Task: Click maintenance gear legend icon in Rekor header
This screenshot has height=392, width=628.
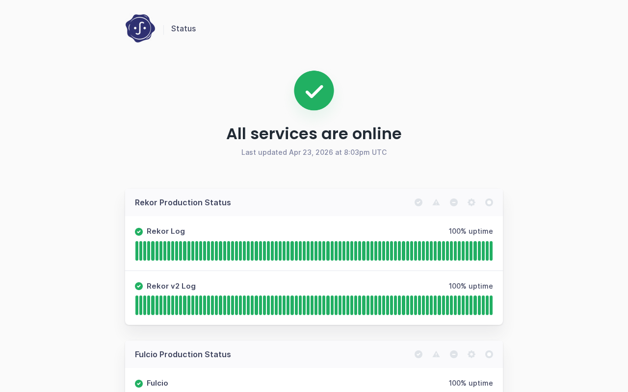Action: click(x=471, y=202)
